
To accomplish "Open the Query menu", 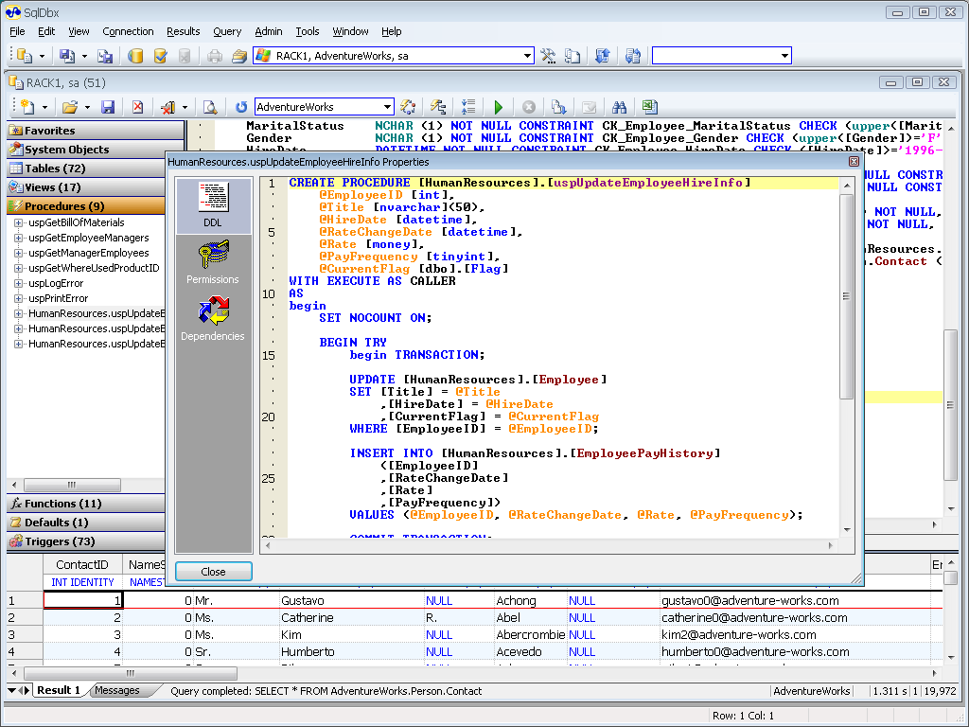I will tap(227, 31).
